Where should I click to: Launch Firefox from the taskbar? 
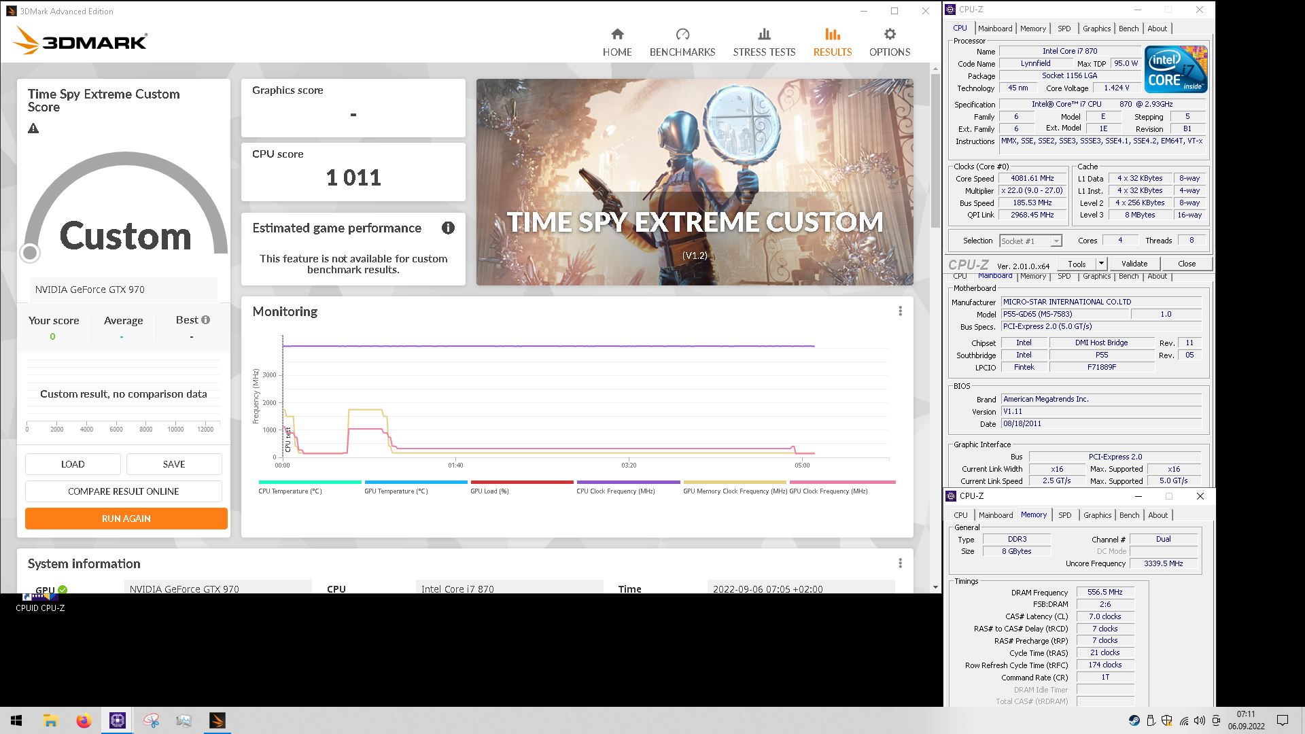click(x=84, y=720)
